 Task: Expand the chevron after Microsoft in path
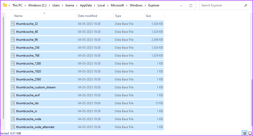click(127, 5)
